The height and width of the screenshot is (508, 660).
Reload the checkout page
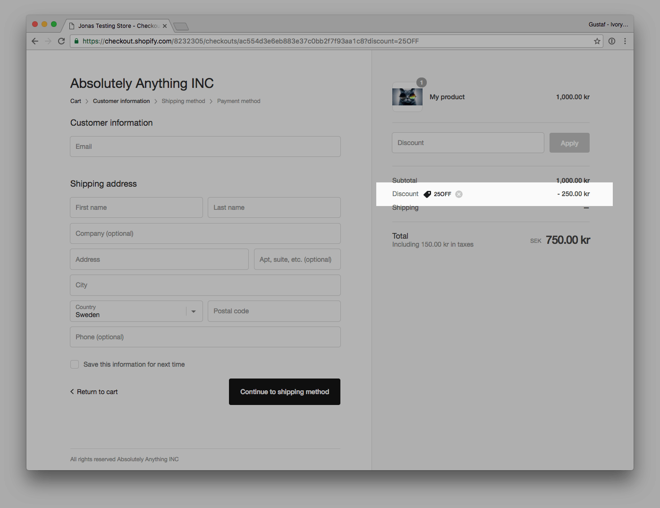click(61, 41)
